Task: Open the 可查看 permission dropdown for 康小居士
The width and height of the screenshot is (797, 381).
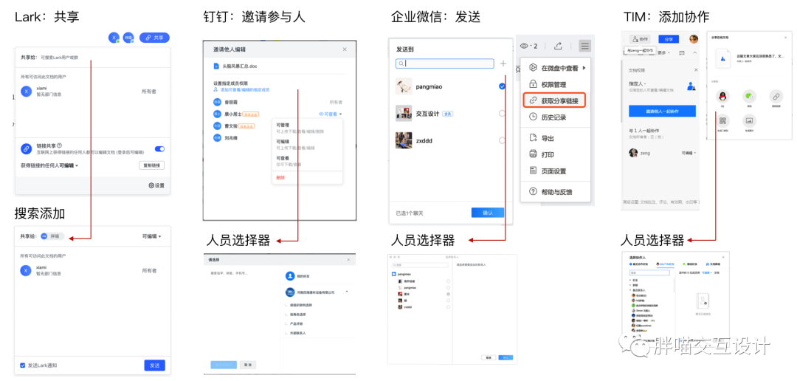Action: [331, 114]
